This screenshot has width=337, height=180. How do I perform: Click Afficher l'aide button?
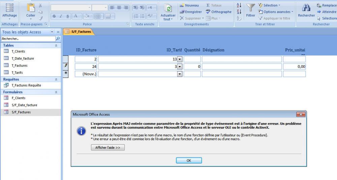point(108,148)
